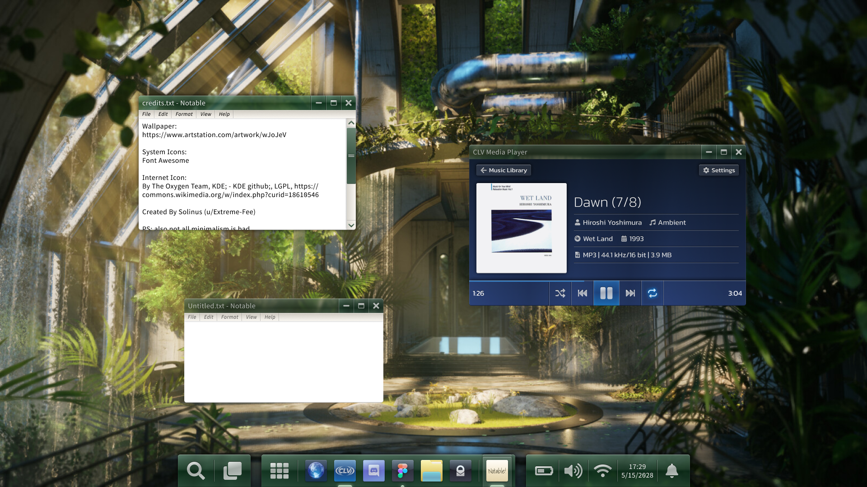This screenshot has width=867, height=487.
Task: Open the Figma icon in the dock
Action: click(402, 471)
